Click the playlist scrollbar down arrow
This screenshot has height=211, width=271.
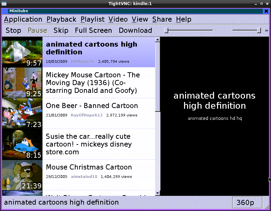coord(157,193)
